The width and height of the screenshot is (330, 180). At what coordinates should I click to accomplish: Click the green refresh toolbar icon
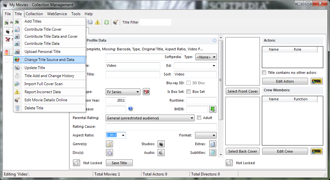[107, 22]
